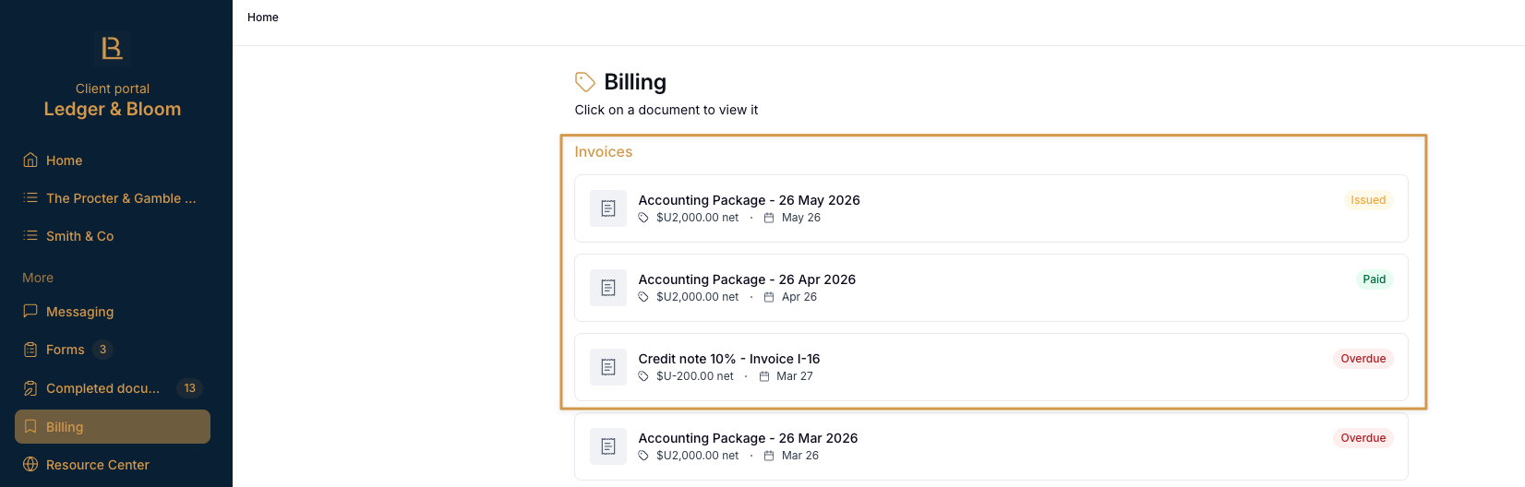Click calendar icon beside May 26 date
This screenshot has height=487, width=1525.
click(769, 218)
